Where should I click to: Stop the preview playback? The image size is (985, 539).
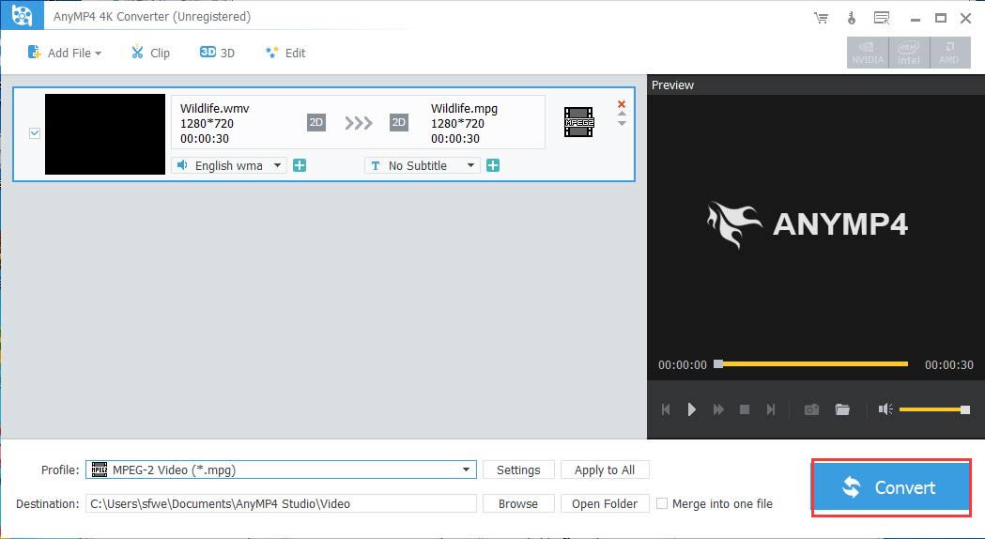point(745,409)
